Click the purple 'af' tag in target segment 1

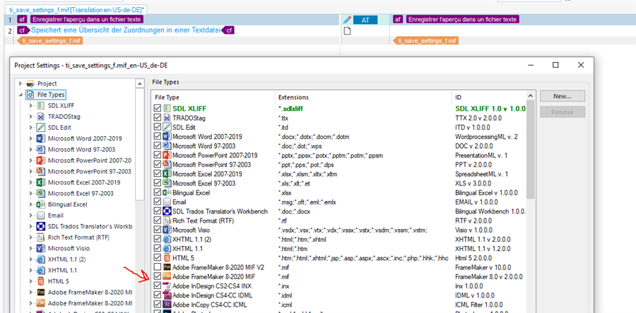(x=398, y=20)
